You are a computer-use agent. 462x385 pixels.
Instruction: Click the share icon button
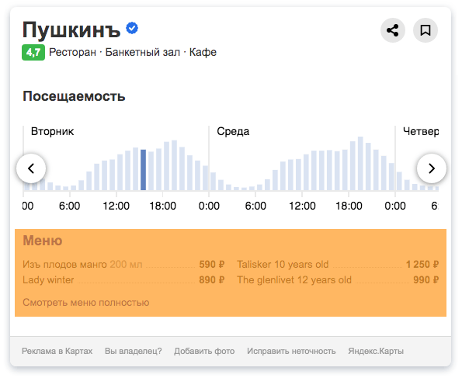(x=393, y=30)
